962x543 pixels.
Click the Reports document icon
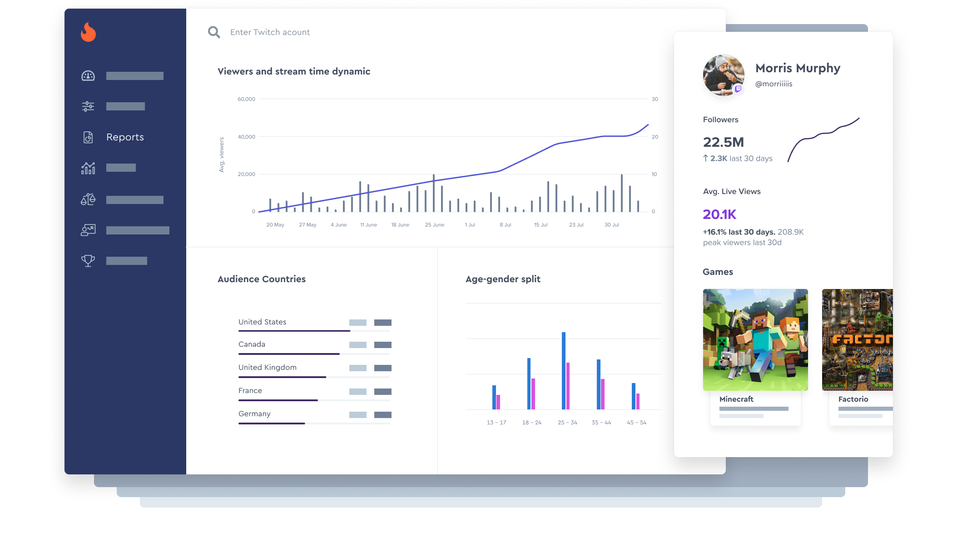[88, 137]
